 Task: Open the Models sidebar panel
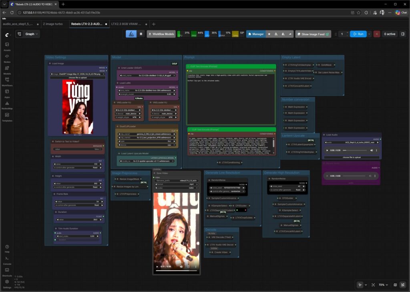[x=7, y=70]
